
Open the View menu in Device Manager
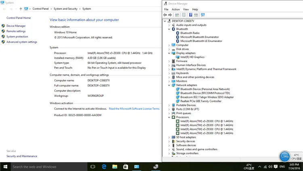pos(186,9)
